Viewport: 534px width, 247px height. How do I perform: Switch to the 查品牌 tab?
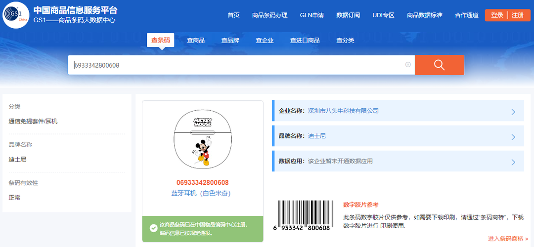pos(230,41)
